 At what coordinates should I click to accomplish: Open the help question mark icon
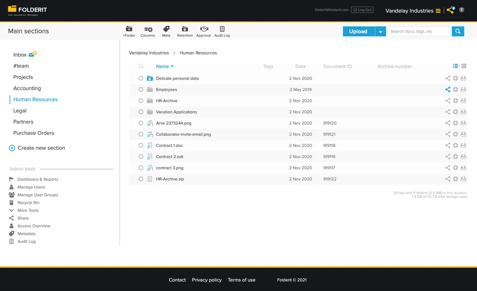click(x=461, y=10)
